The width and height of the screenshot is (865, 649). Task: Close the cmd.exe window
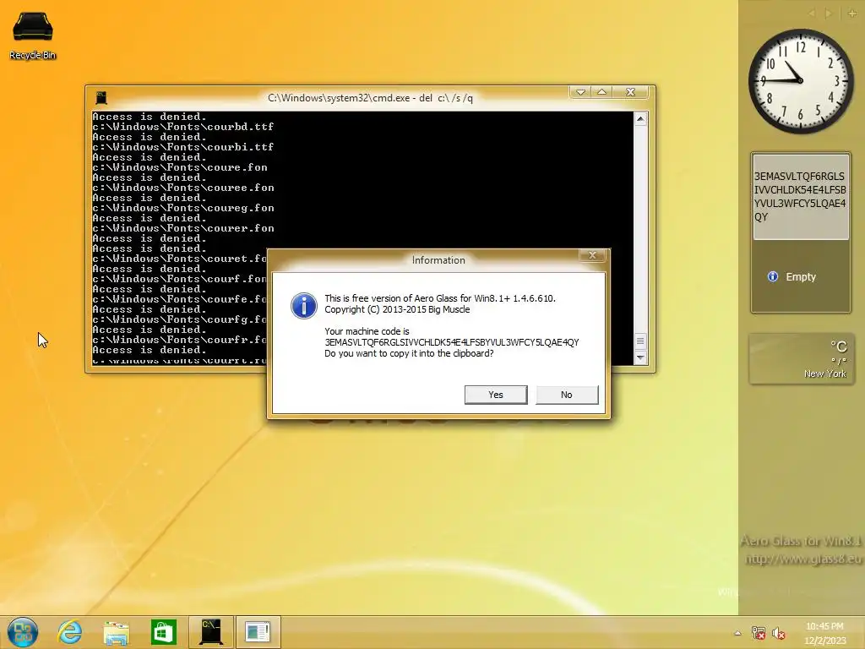coord(630,92)
